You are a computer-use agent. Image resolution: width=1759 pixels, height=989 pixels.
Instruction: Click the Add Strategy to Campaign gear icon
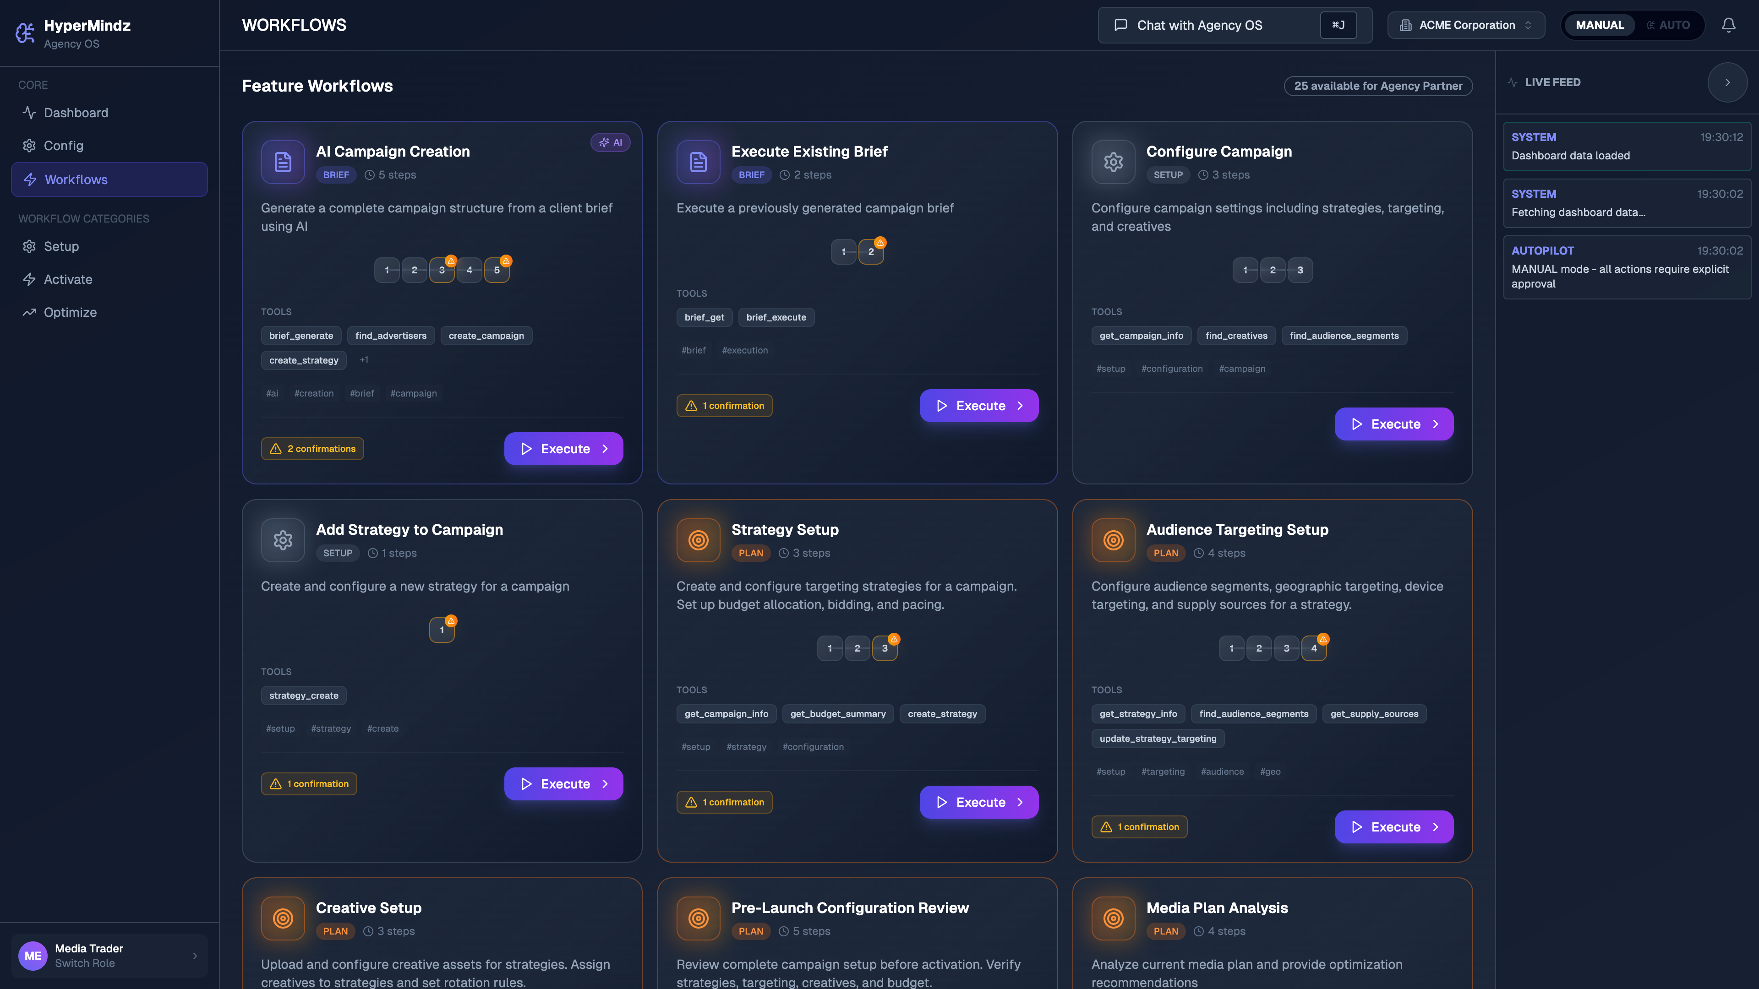(x=283, y=540)
